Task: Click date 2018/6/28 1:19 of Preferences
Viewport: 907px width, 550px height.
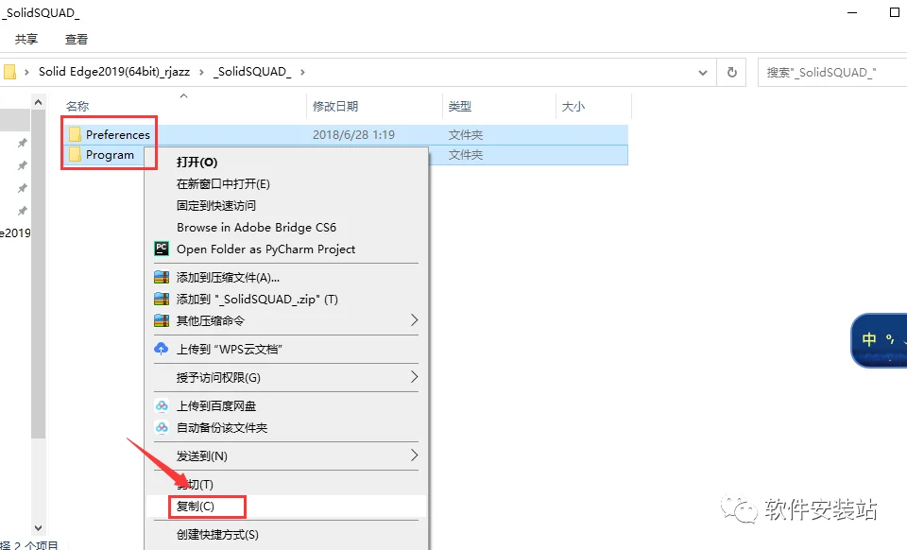Action: click(353, 134)
